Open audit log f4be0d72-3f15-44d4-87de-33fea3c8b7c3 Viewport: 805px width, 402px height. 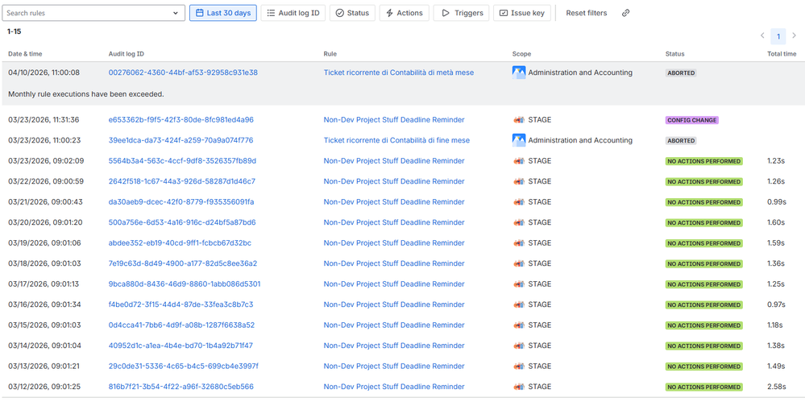pos(181,305)
